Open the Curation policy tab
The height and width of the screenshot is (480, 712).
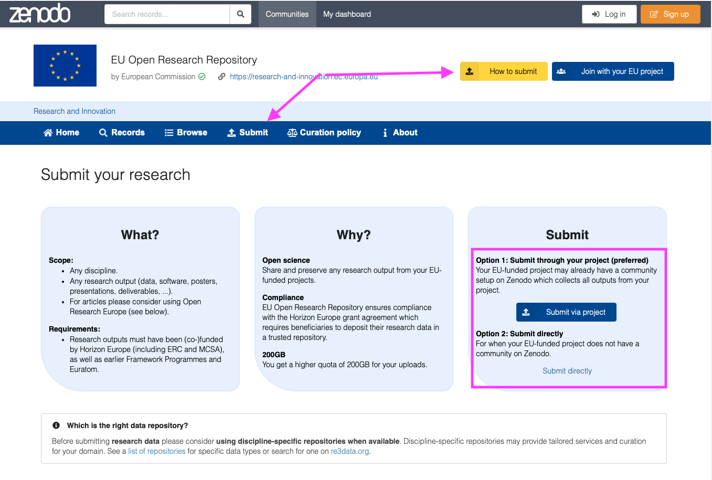coord(324,133)
